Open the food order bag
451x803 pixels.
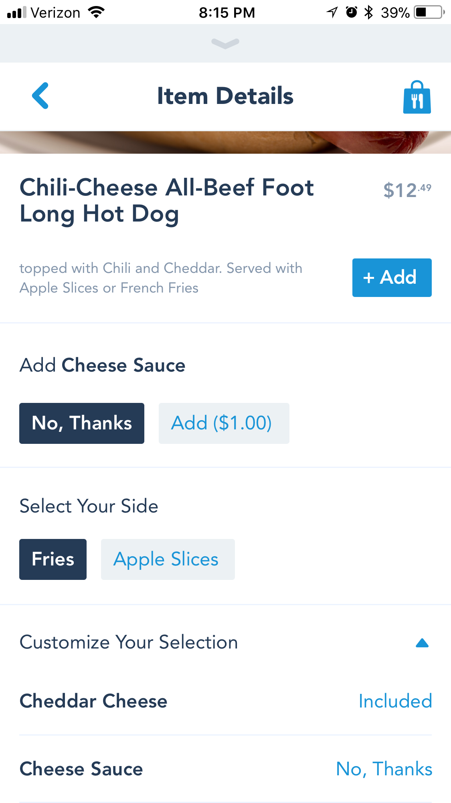point(417,98)
